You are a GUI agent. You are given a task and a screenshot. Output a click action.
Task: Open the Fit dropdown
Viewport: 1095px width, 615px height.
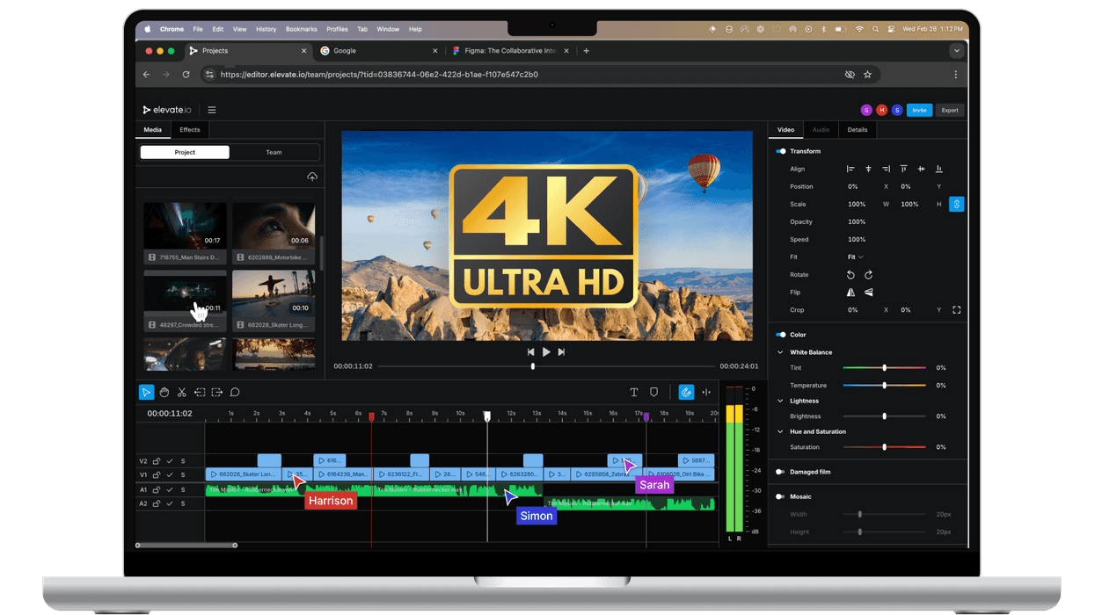(x=856, y=257)
